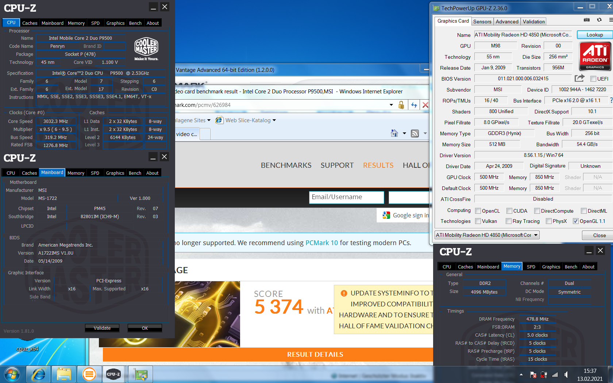Click the power/battery tray icon
The width and height of the screenshot is (613, 383).
tap(544, 375)
